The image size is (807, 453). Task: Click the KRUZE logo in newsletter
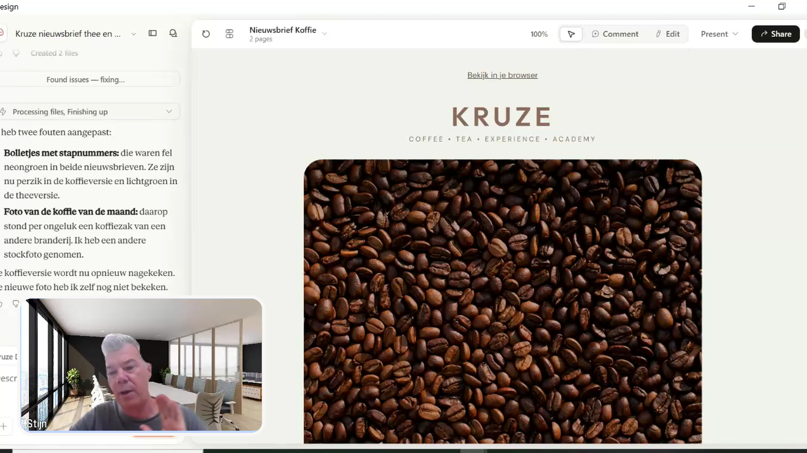(x=501, y=117)
